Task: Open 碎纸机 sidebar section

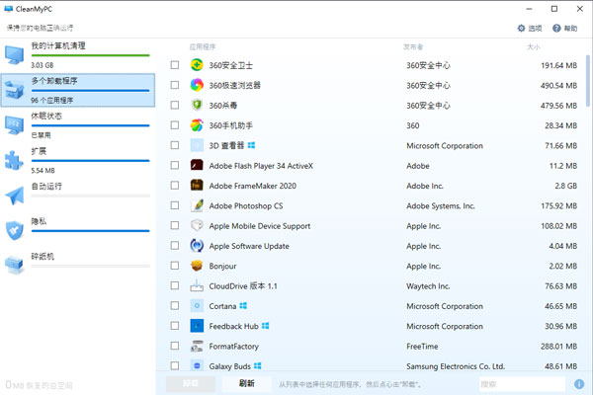Action: click(77, 266)
